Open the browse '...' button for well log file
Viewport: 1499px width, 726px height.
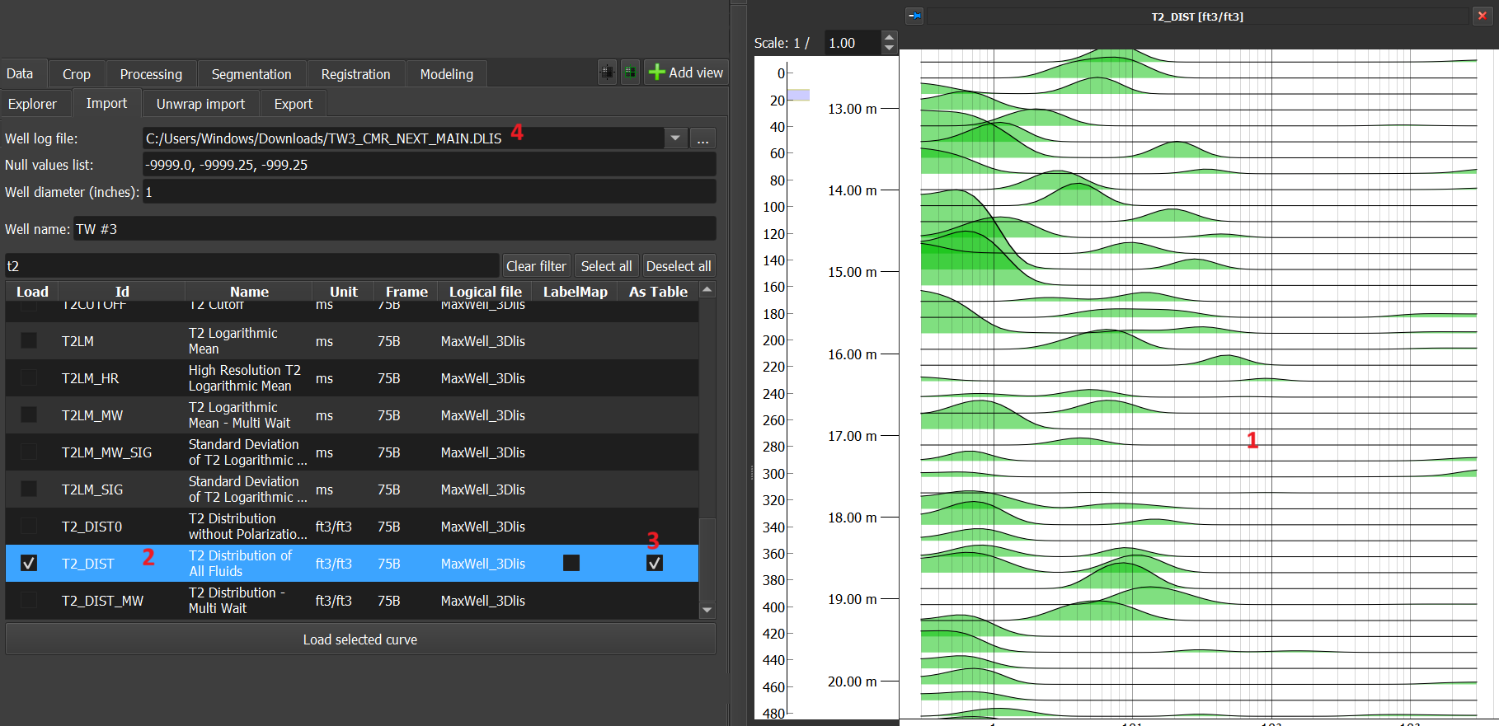click(703, 138)
